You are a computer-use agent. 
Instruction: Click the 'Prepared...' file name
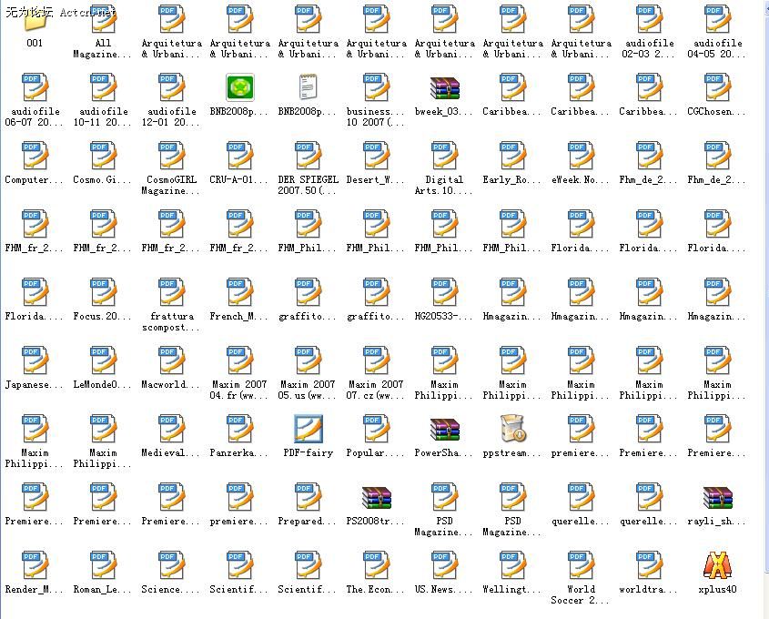pyautogui.click(x=308, y=522)
